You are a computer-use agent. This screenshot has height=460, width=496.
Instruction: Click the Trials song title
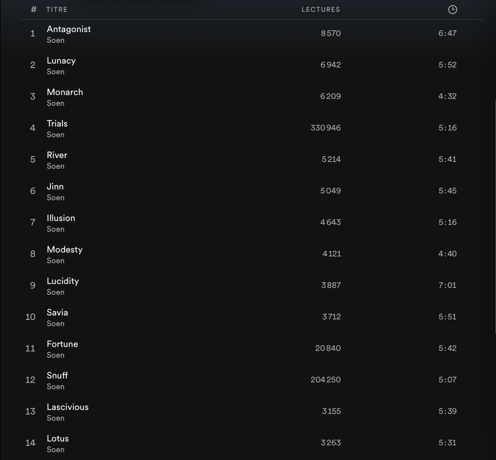click(x=57, y=124)
